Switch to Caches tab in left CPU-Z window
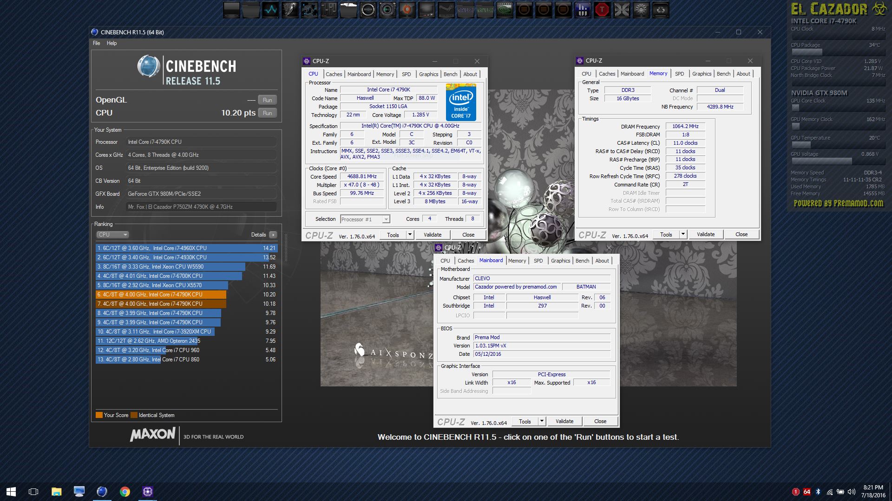Viewport: 892px width, 501px height. click(x=334, y=74)
